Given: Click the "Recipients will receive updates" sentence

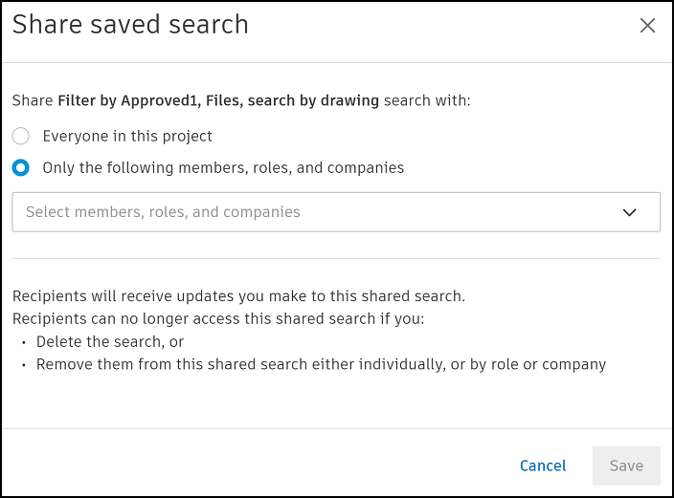Looking at the screenshot, I should [238, 296].
